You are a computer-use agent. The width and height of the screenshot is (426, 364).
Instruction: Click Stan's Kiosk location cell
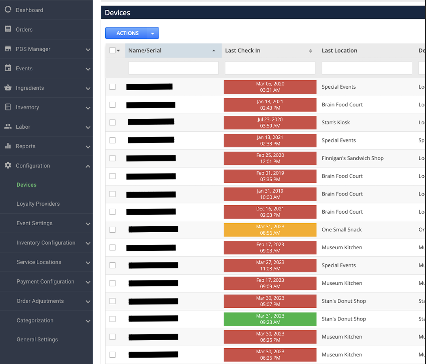(x=336, y=122)
